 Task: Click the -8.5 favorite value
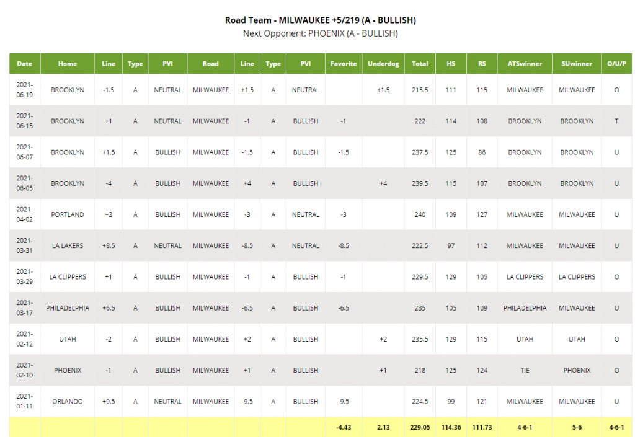coord(344,245)
